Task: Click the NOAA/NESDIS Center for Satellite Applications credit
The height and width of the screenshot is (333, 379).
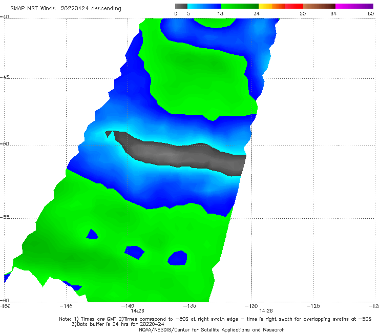Action: coord(212,329)
